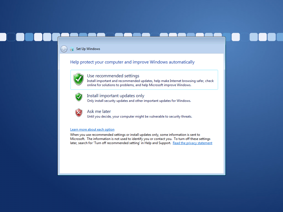Click text 'Until you decide, your computer might be vulnerable'
This screenshot has height=212, width=283.
(x=140, y=116)
